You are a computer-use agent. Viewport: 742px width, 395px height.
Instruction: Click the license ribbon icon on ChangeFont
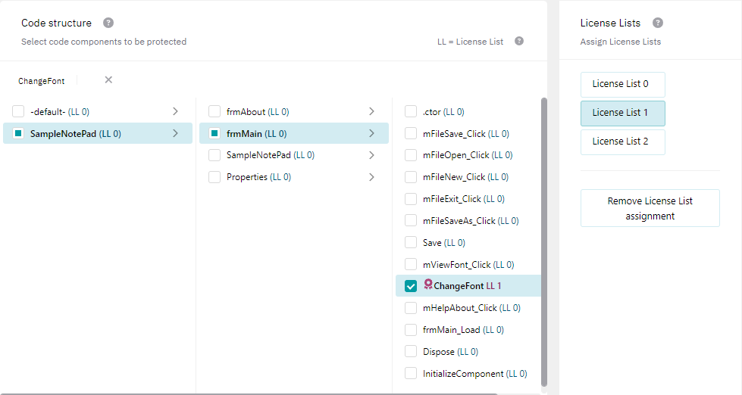[428, 285]
